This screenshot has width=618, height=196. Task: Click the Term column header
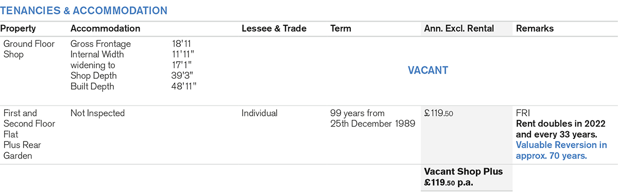(340, 29)
